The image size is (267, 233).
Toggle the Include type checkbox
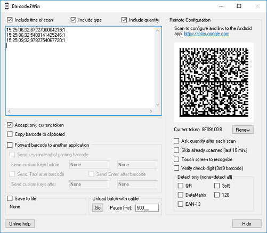pos(74,20)
